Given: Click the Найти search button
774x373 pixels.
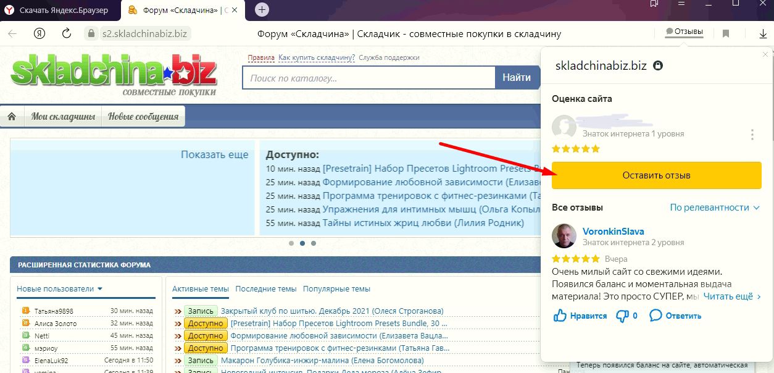Looking at the screenshot, I should pos(517,78).
